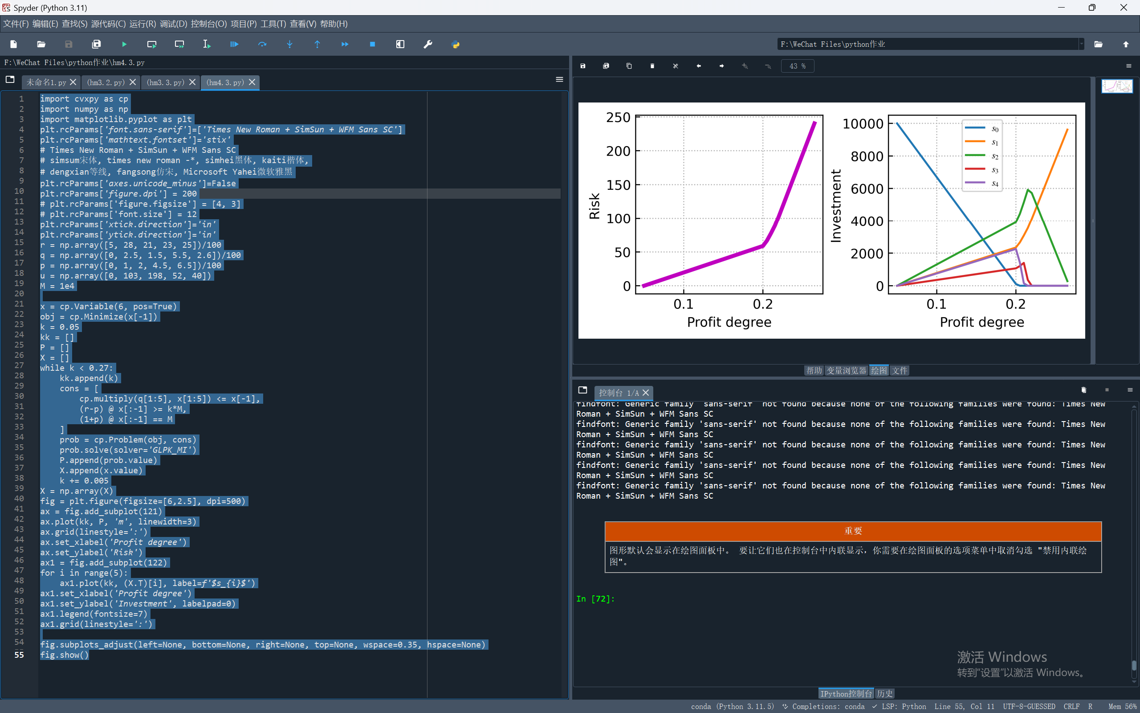Click the Debug file icon

coord(234,44)
